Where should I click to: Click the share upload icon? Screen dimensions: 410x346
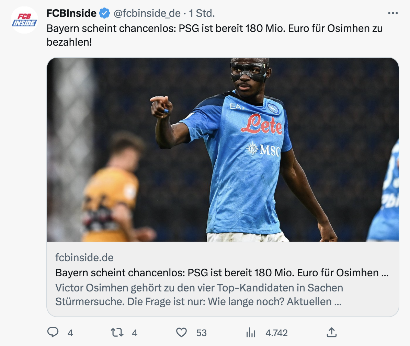(x=331, y=332)
